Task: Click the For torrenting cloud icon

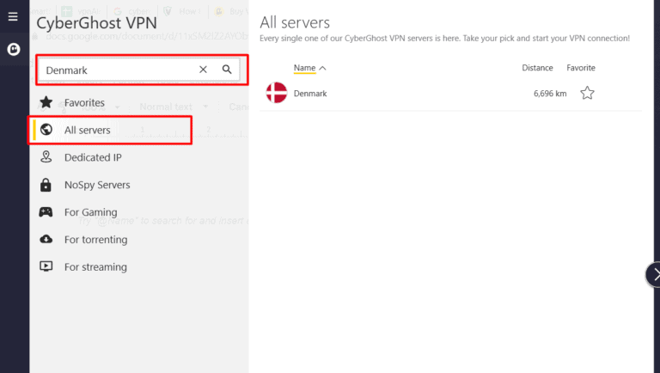Action: click(46, 240)
